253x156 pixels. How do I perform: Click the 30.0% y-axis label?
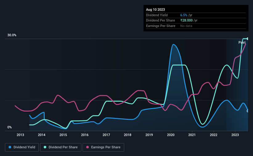(12, 35)
